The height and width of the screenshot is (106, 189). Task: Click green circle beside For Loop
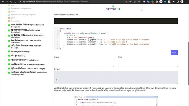9,56
